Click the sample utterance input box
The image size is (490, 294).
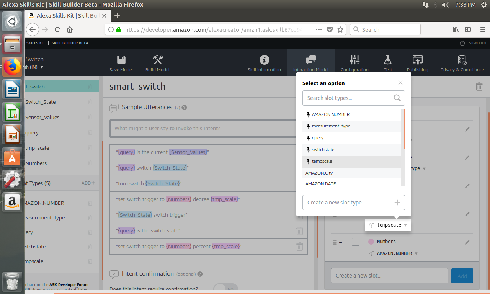[x=208, y=129]
